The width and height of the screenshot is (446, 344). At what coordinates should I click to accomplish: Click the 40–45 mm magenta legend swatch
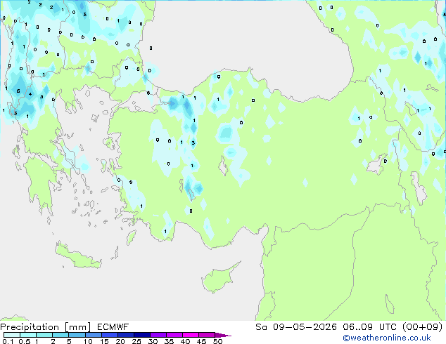click(191, 335)
